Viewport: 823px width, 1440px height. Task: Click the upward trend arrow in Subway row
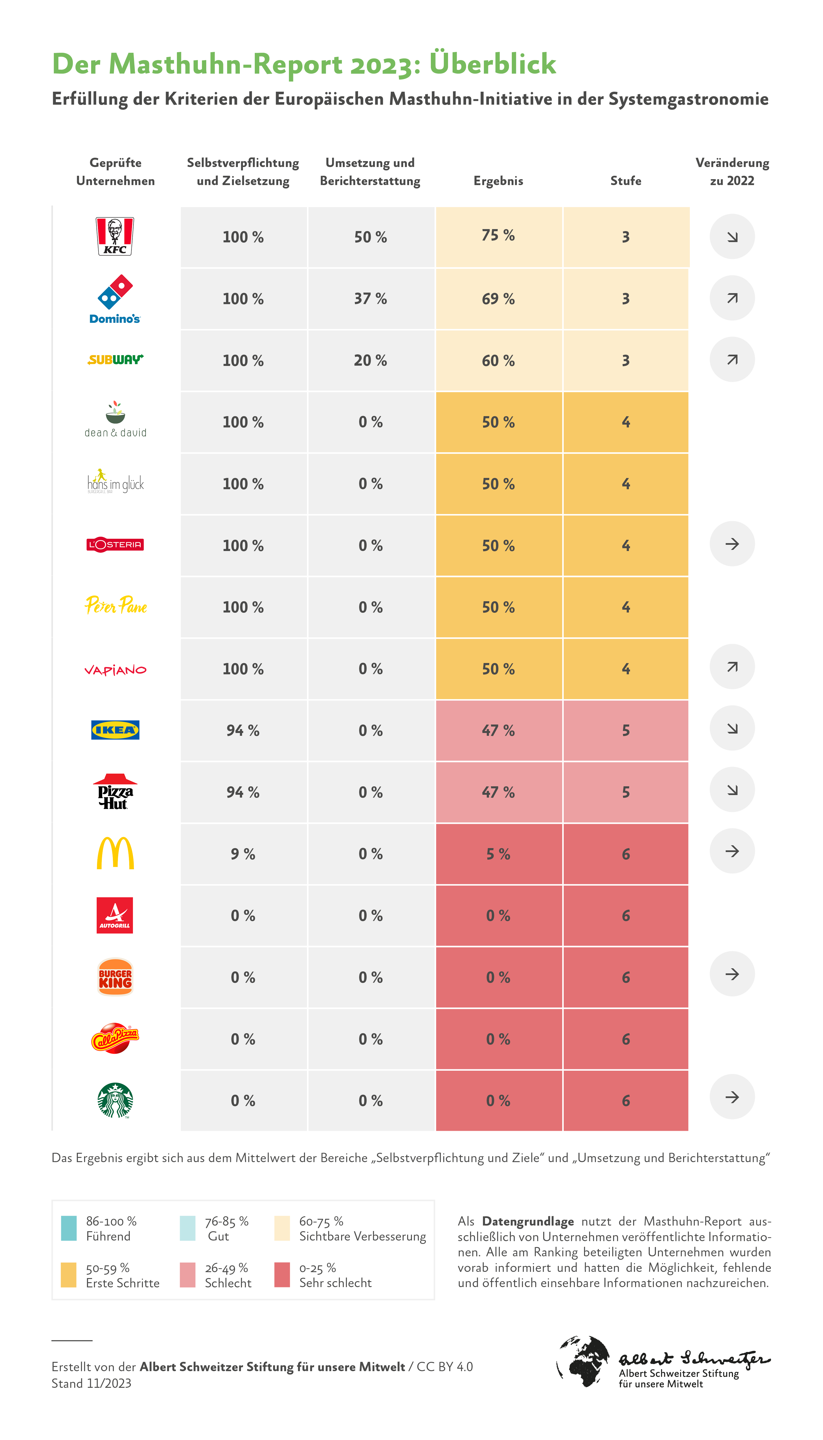coord(732,359)
